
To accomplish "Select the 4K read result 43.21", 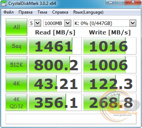I will (x=55, y=83).
